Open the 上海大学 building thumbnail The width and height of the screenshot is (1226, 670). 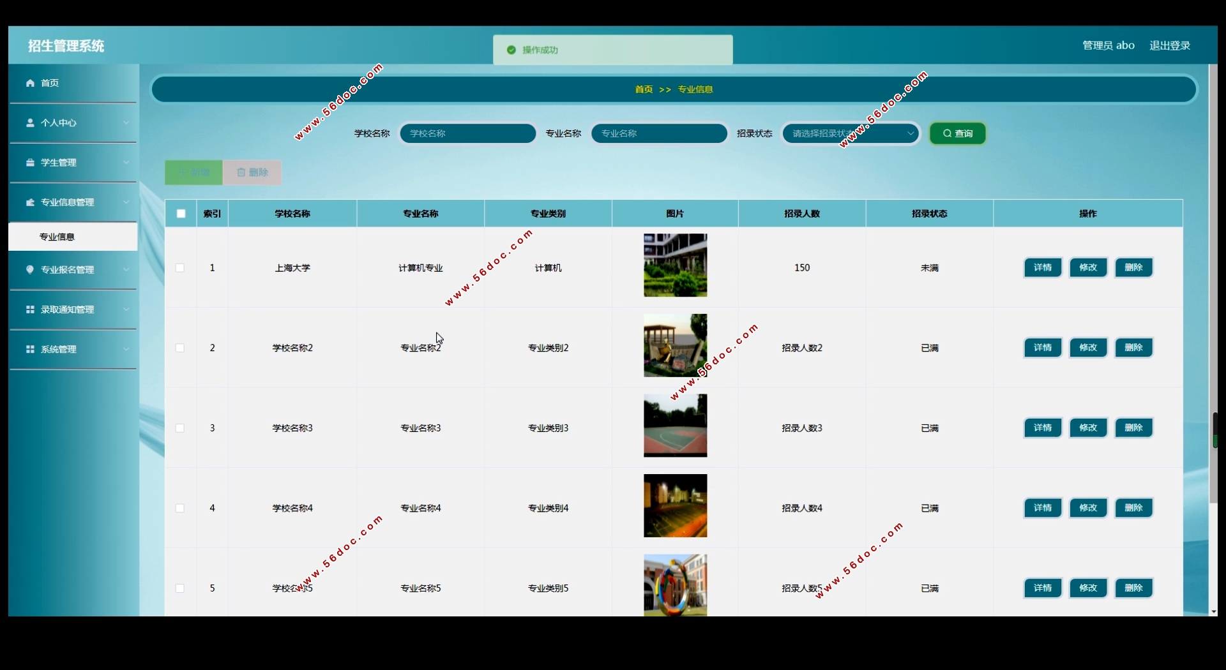676,265
